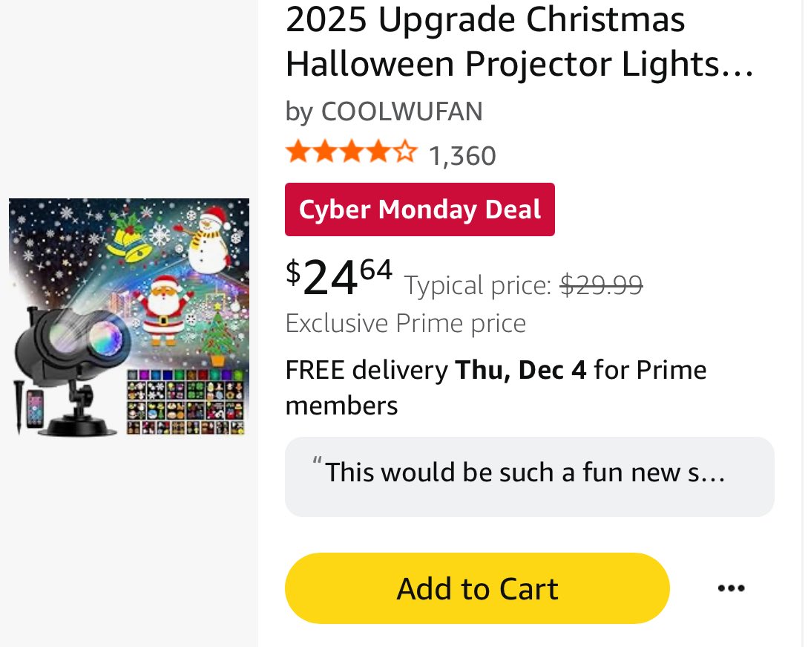Open the 2025 Upgrade Christmas Projector title
808x647 pixels.
519,42
